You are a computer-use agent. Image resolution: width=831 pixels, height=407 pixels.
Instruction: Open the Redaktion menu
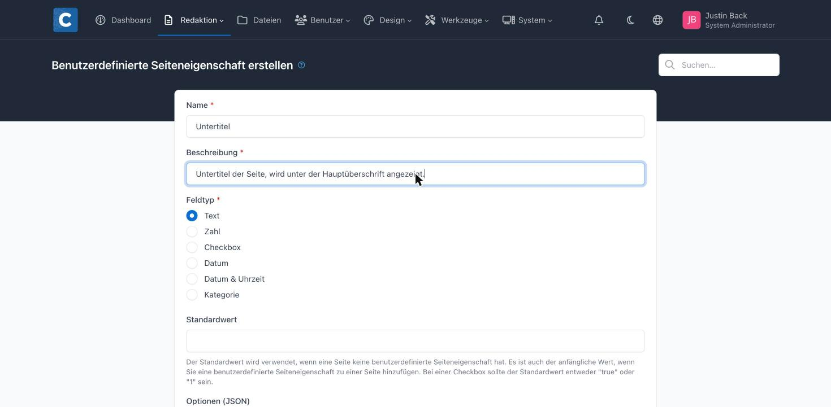[194, 20]
